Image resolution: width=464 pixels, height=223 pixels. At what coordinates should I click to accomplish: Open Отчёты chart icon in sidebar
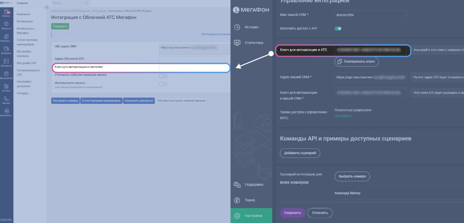(x=6, y=87)
